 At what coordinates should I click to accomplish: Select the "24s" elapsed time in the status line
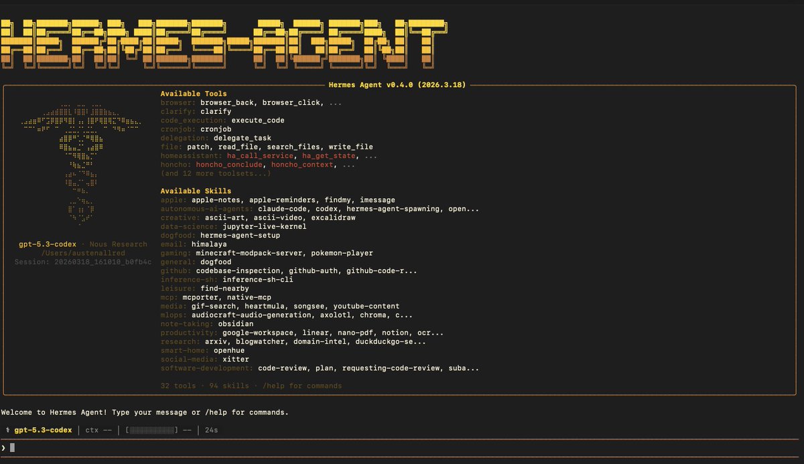[x=212, y=430]
